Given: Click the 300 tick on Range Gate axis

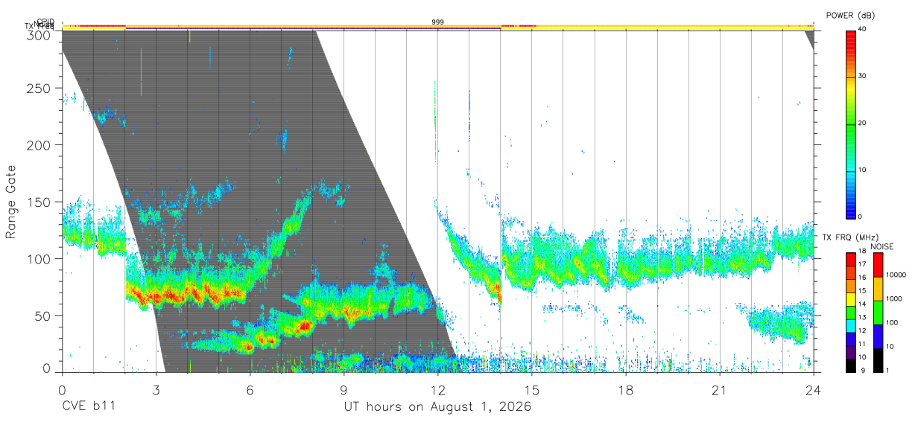Looking at the screenshot, I should (39, 34).
